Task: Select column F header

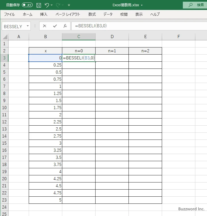Action: [x=179, y=37]
